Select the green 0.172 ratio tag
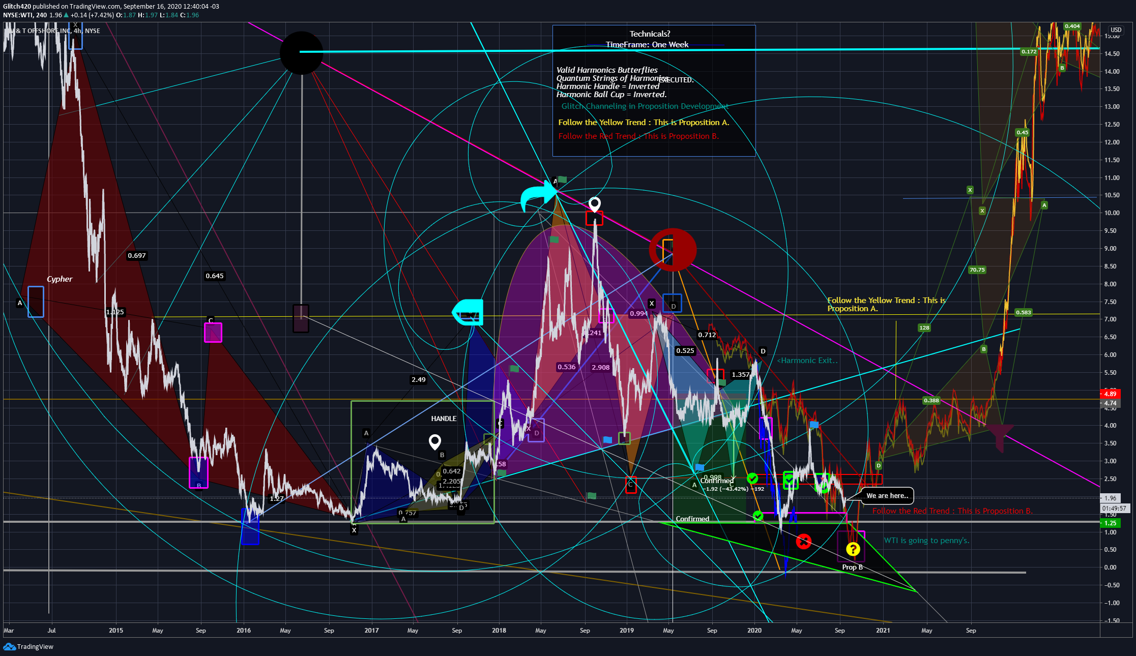The image size is (1136, 656). pos(1029,52)
